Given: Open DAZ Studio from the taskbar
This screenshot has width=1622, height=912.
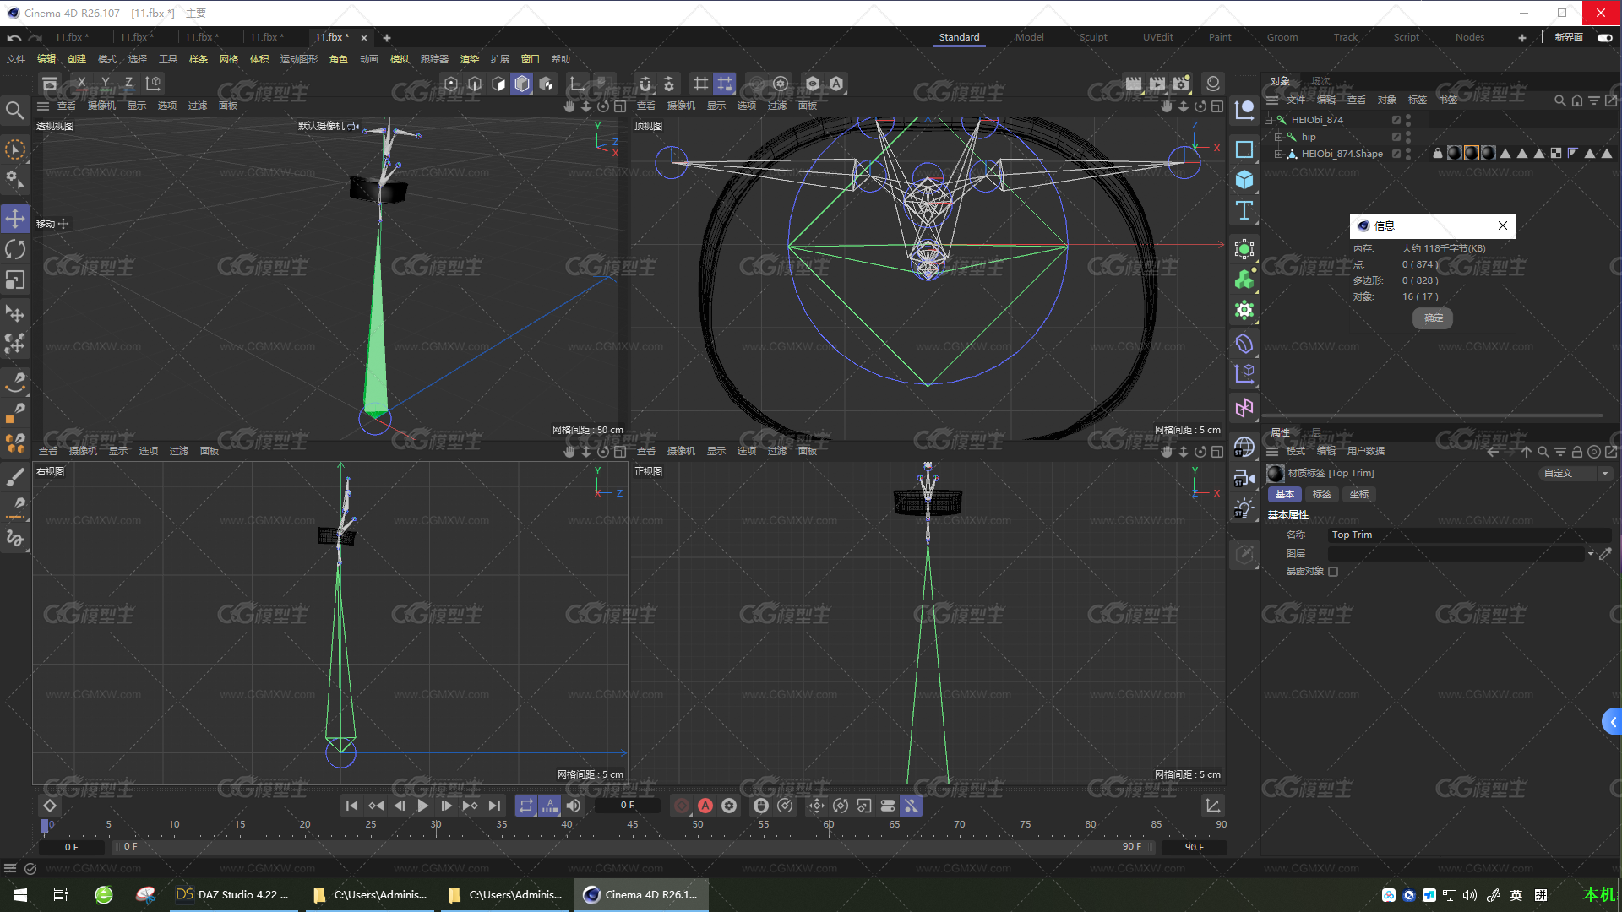Looking at the screenshot, I should click(x=233, y=895).
